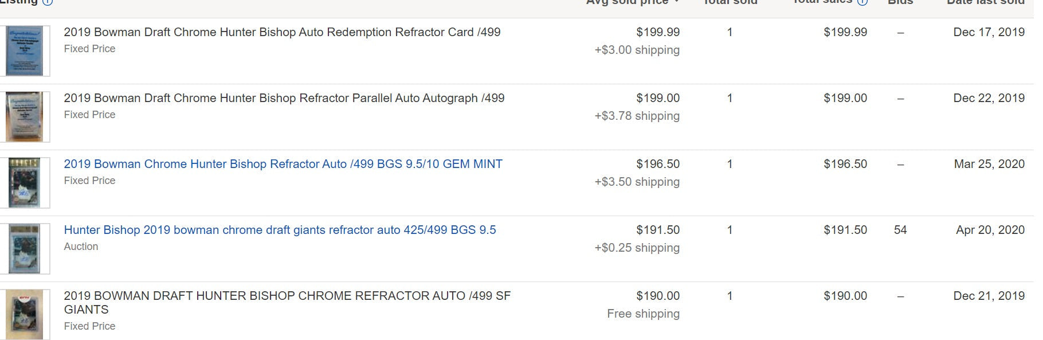Click the $196.50 total sales amount

click(845, 164)
